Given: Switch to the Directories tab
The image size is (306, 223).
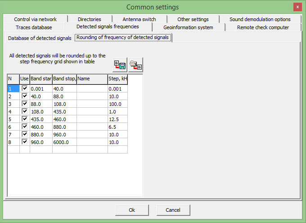Looking at the screenshot, I should click(x=89, y=19).
